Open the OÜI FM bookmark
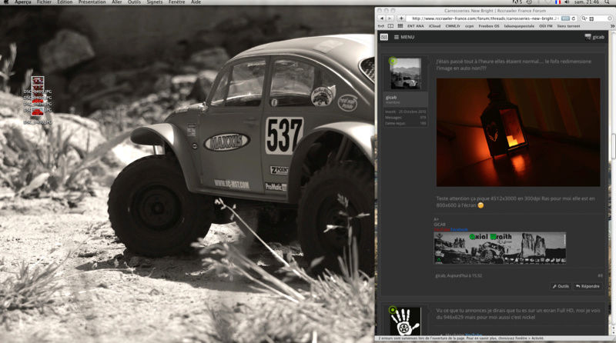Viewport: 616px width, 343px height. pos(546,26)
